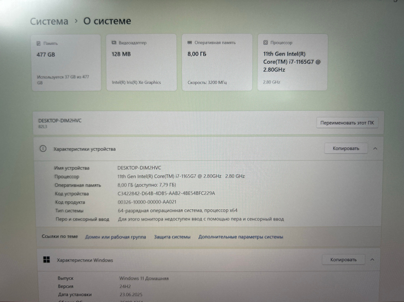This screenshot has height=302, width=404.
Task: Open Домен или рабочая группа
Action: tap(115, 237)
